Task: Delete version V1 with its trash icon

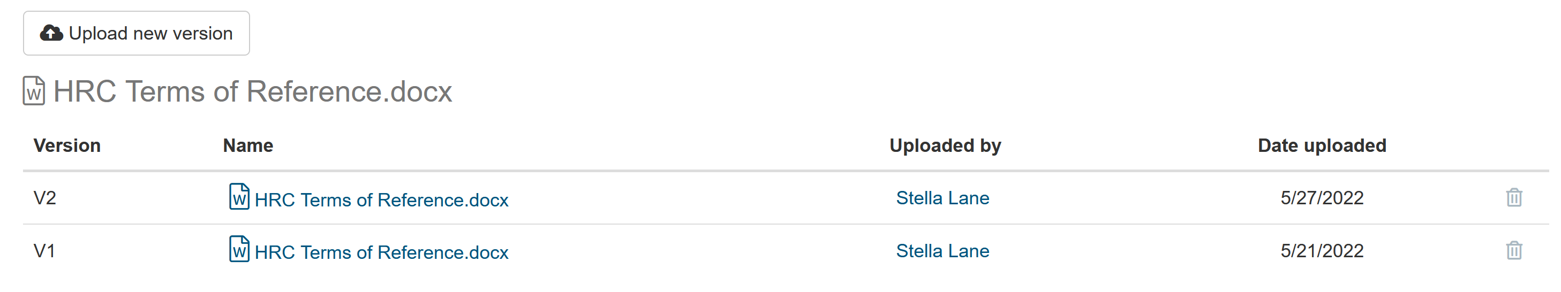Action: 1514,250
